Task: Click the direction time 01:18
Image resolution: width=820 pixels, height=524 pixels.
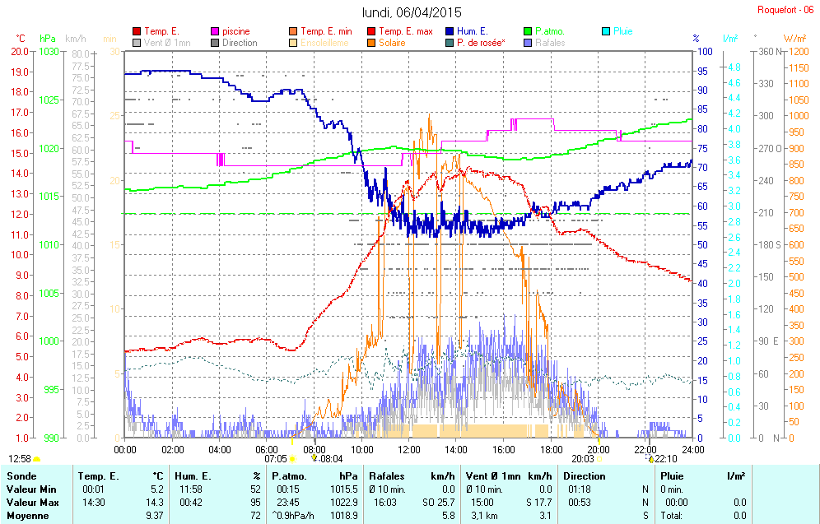Action: (x=580, y=489)
